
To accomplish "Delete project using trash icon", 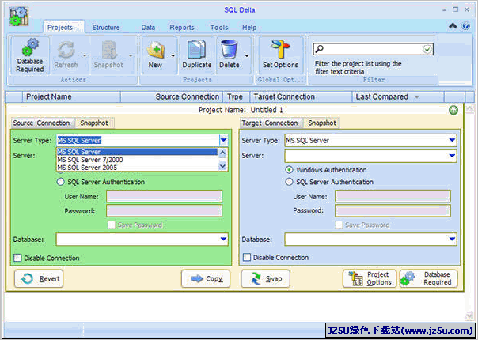I will 229,50.
